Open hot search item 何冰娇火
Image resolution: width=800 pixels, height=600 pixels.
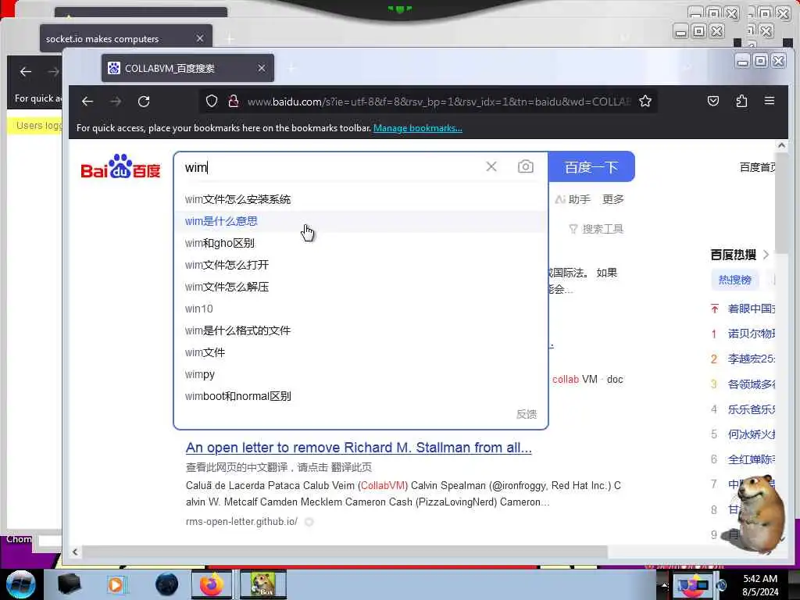[x=751, y=434]
